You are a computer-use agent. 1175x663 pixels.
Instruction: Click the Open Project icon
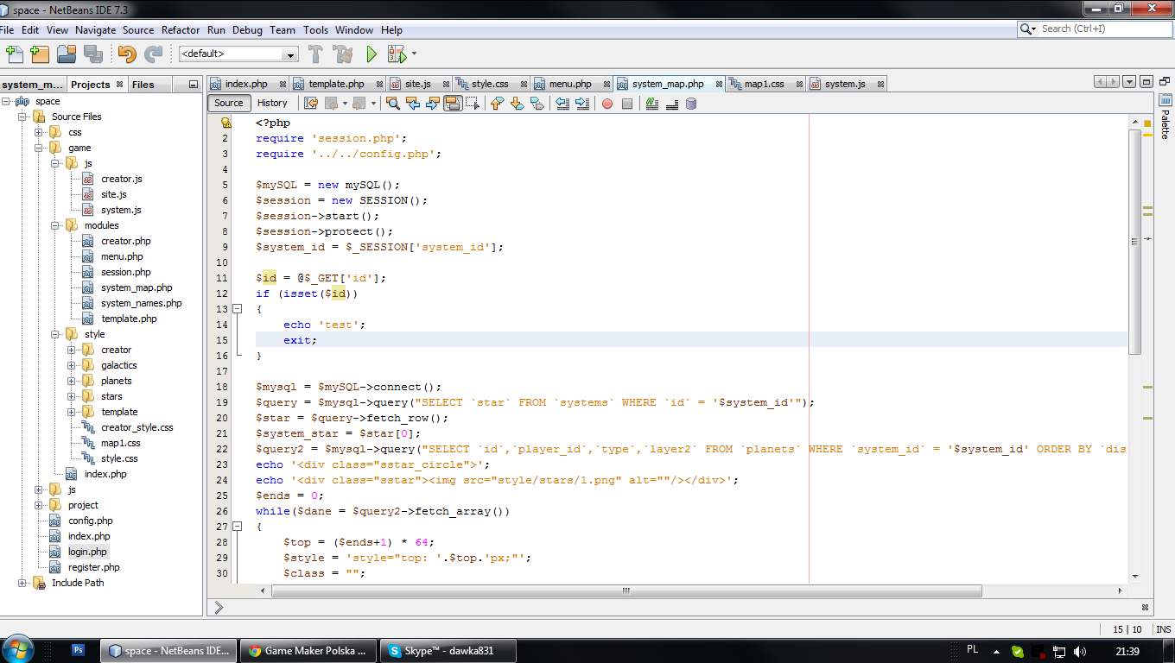(x=67, y=54)
